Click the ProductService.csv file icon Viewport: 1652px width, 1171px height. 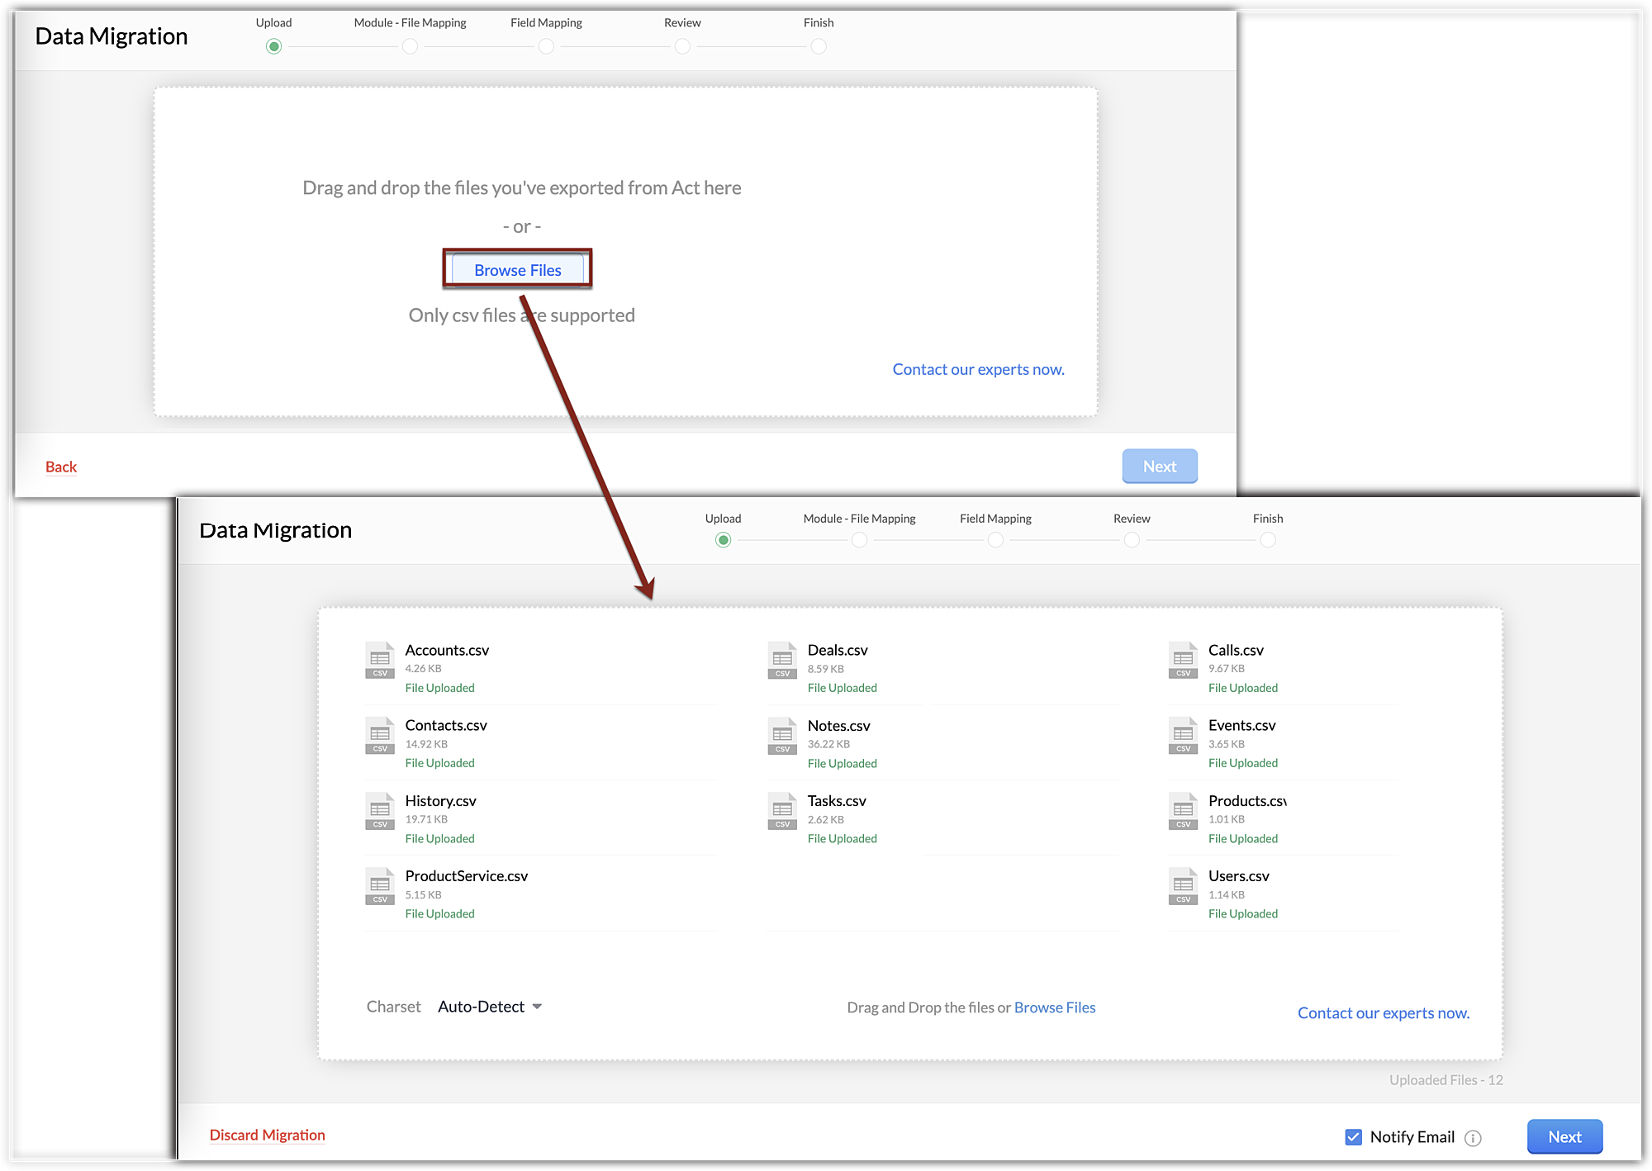pyautogui.click(x=380, y=886)
